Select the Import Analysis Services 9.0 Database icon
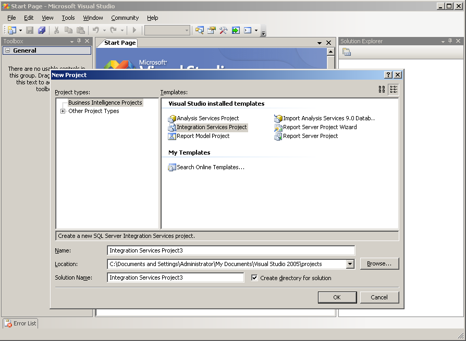 [x=278, y=118]
